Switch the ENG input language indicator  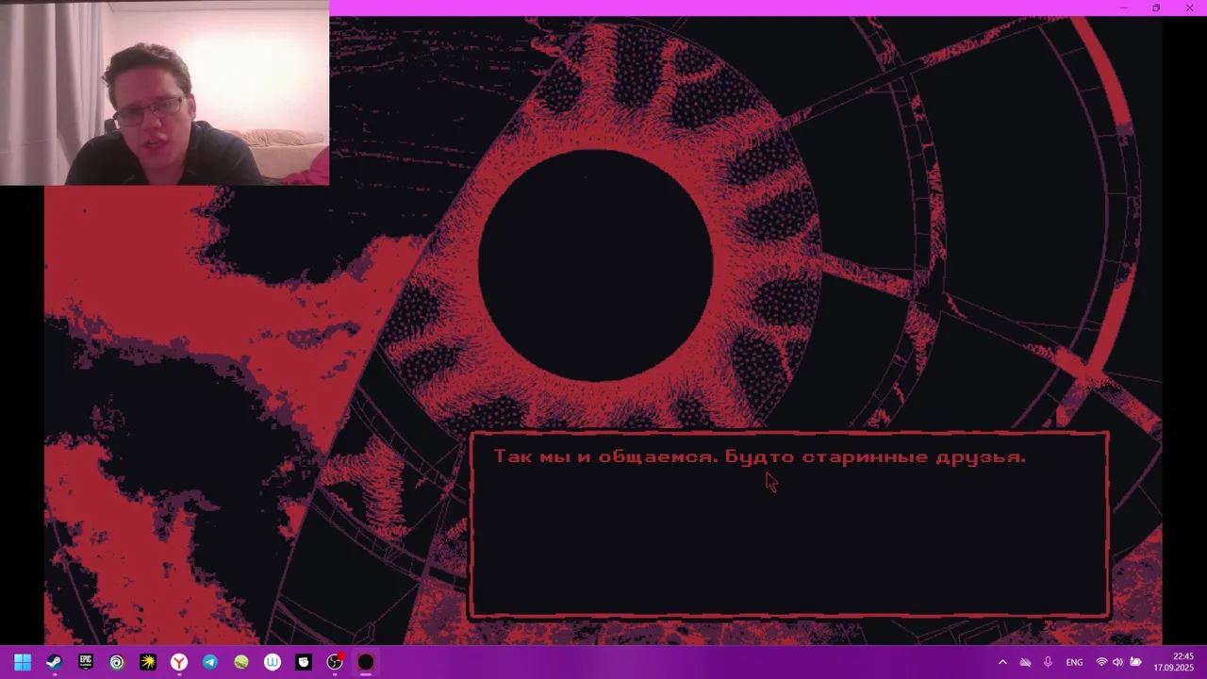(1074, 662)
